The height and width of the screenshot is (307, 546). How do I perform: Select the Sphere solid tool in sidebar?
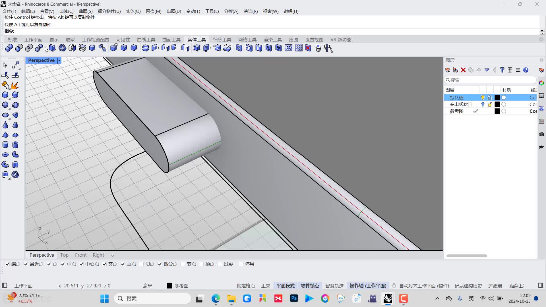pyautogui.click(x=5, y=105)
